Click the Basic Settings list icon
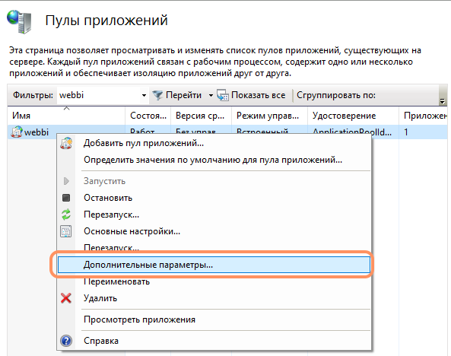 (x=66, y=231)
